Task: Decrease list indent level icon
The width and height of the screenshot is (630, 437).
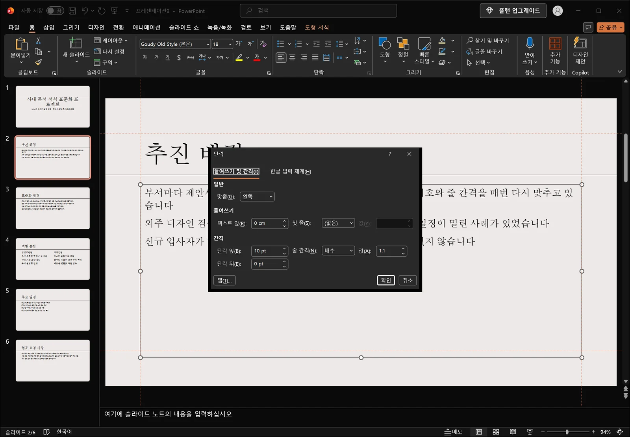Action: (316, 44)
